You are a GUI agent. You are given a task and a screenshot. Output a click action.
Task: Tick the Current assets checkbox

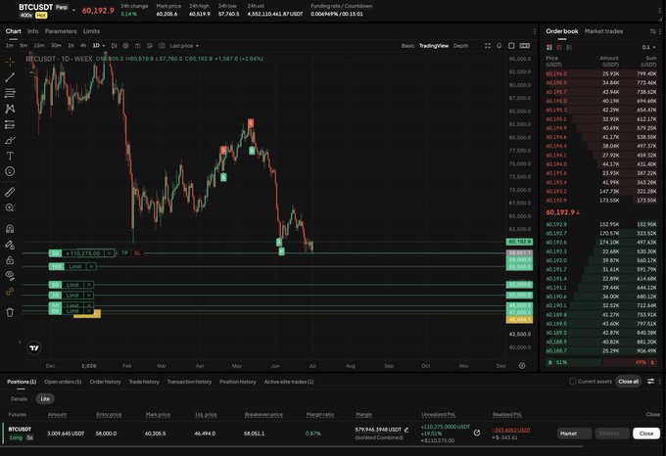click(x=573, y=382)
